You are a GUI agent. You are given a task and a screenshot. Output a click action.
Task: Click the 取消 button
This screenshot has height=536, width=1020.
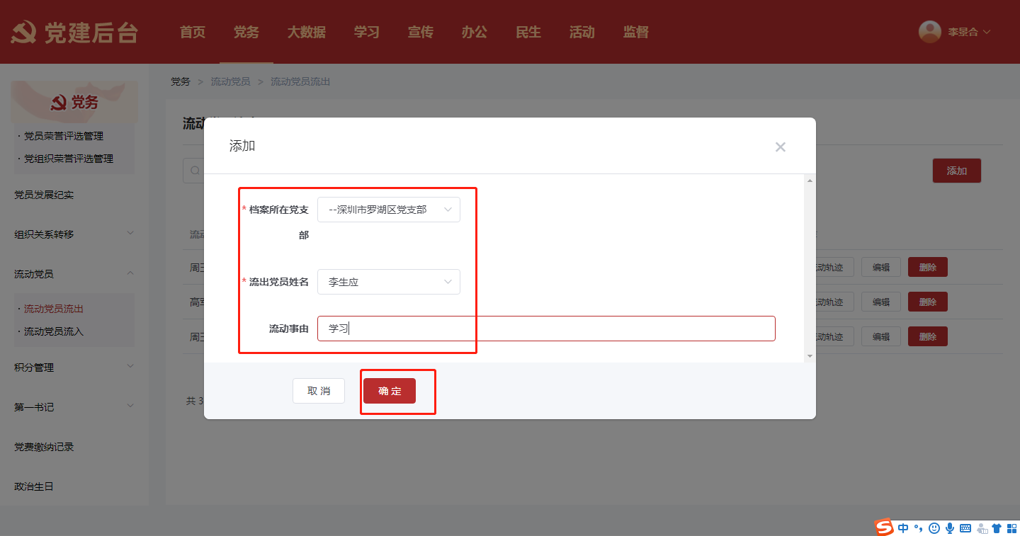[319, 391]
